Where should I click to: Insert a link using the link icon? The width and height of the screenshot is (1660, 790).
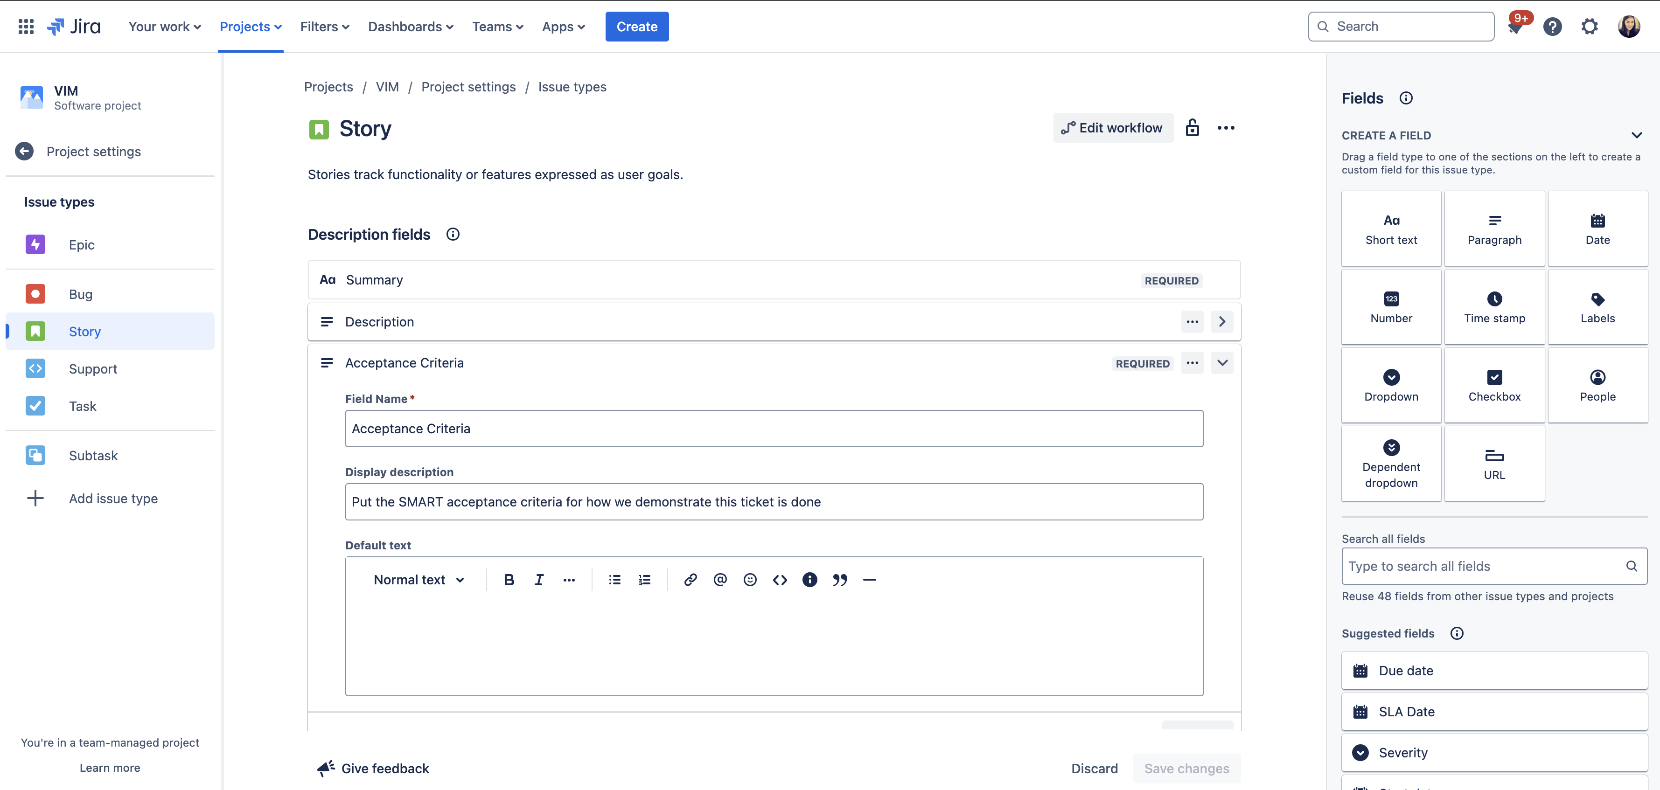pyautogui.click(x=690, y=580)
